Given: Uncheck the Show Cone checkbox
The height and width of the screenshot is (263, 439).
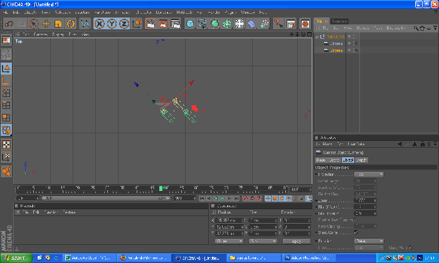Looking at the screenshot, I should point(356,232).
